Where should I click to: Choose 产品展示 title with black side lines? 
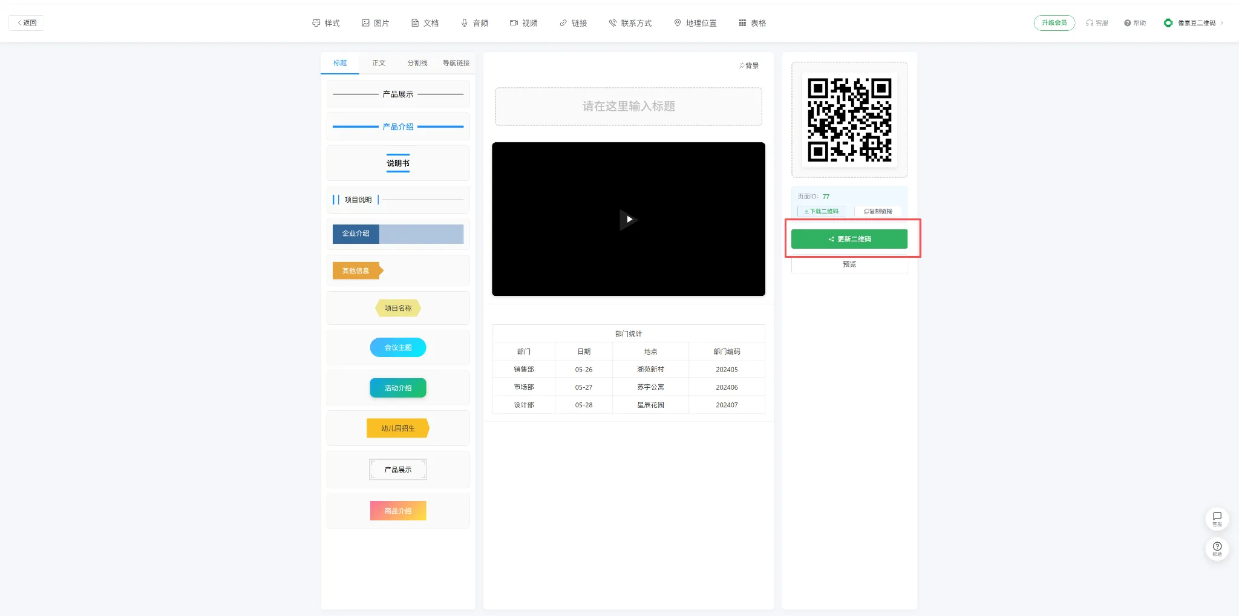(398, 94)
